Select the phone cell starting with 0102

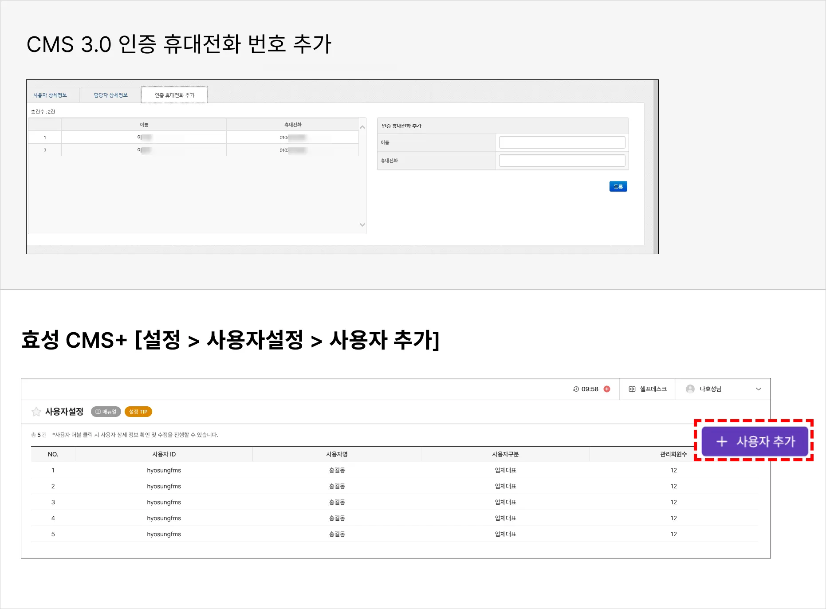(x=293, y=150)
